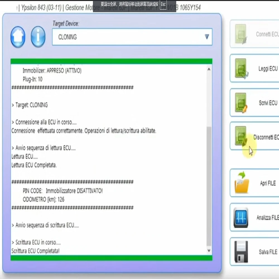Click the 'Avvio sequenza di scrittura ECU' line
The height and width of the screenshot is (279, 279).
(x=45, y=225)
